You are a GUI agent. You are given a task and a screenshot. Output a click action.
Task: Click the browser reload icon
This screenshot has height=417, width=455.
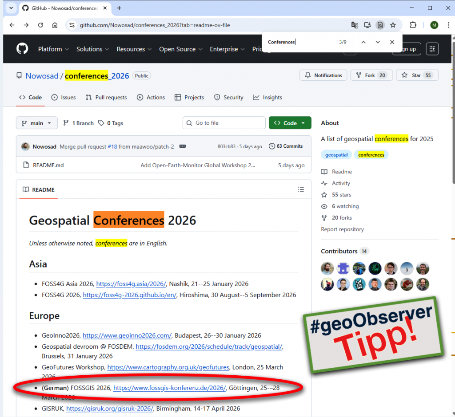[40, 25]
